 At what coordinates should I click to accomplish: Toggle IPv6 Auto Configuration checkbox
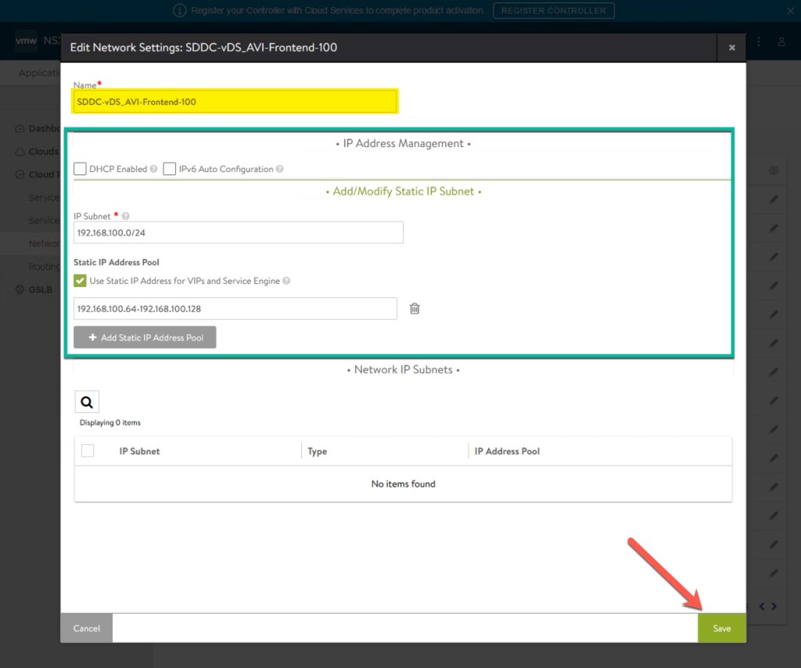pos(170,169)
